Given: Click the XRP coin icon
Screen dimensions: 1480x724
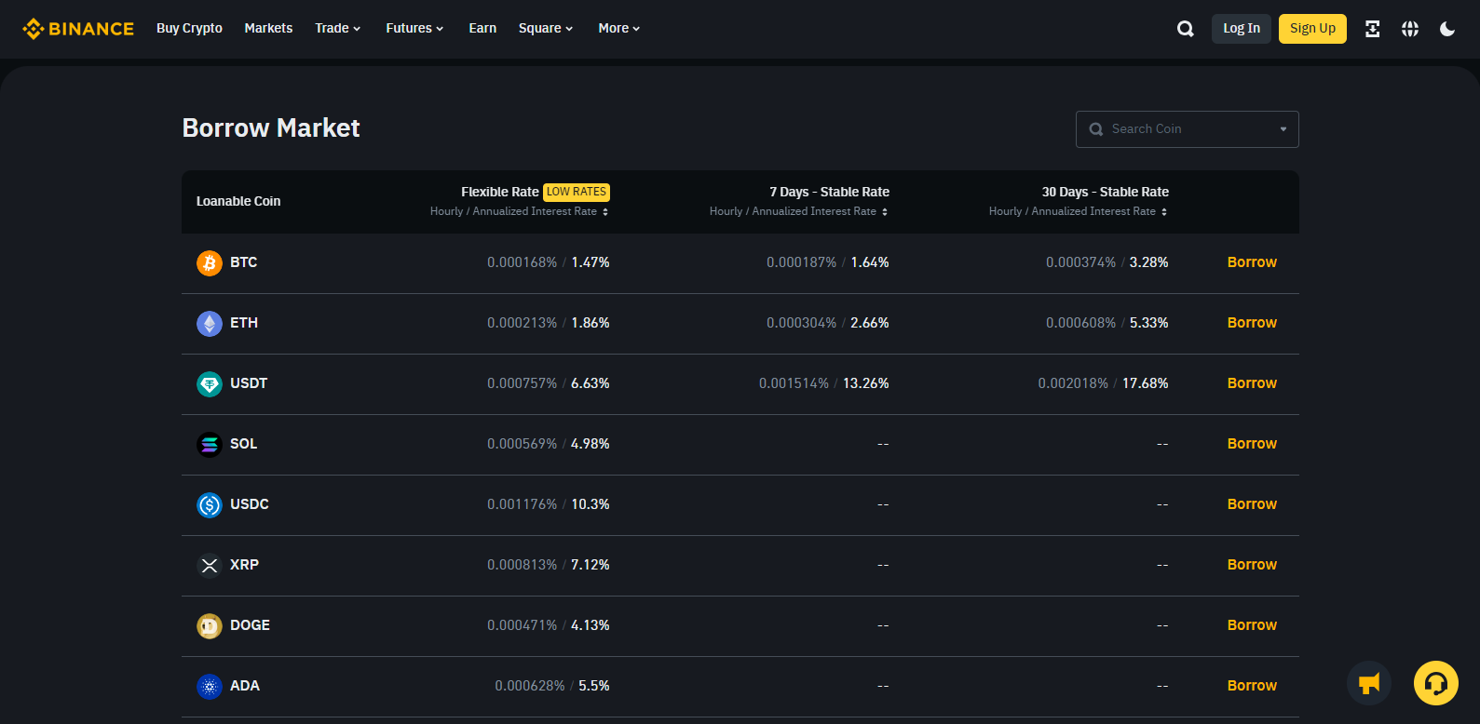Looking at the screenshot, I should 210,566.
